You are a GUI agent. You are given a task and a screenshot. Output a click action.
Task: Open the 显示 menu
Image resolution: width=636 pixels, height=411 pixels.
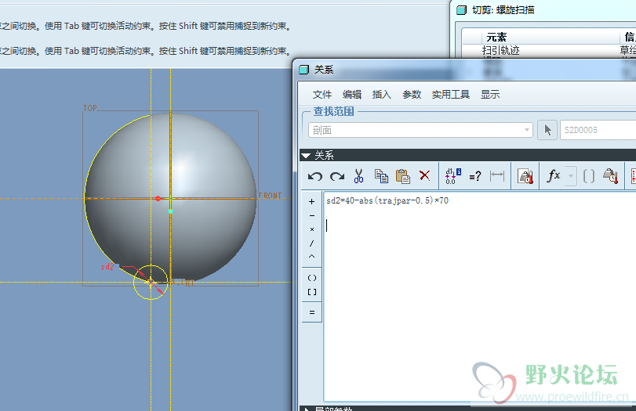click(490, 95)
